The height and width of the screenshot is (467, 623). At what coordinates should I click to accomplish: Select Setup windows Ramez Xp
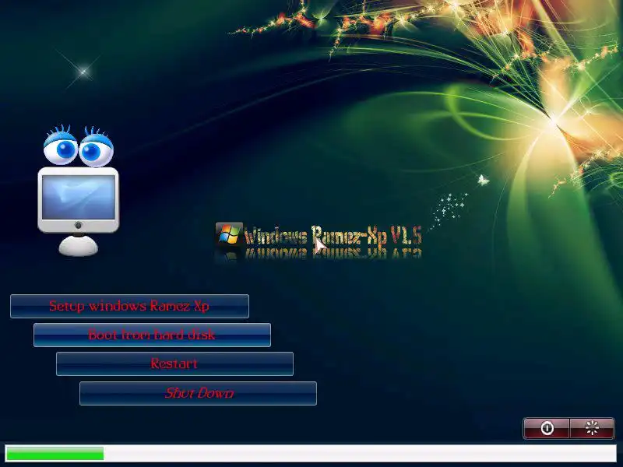129,306
